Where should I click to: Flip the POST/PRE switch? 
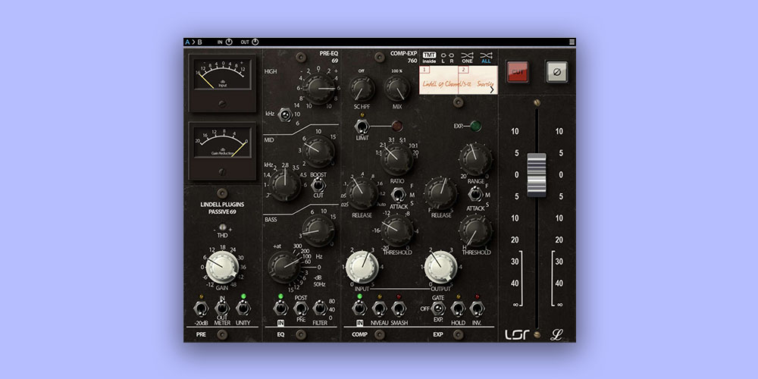[x=300, y=308]
